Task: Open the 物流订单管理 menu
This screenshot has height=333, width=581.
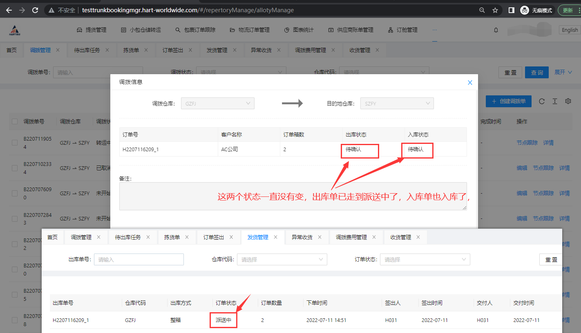Action: click(x=250, y=30)
